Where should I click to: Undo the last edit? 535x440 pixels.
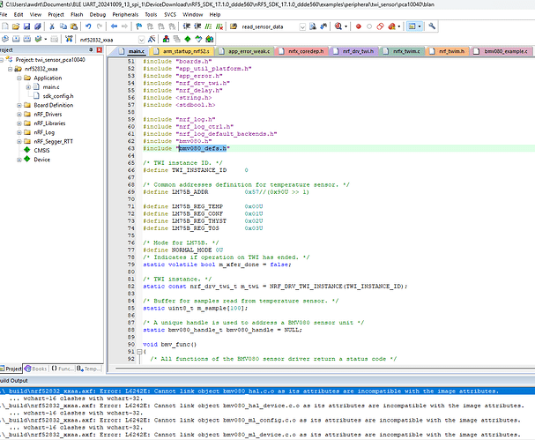click(x=88, y=26)
